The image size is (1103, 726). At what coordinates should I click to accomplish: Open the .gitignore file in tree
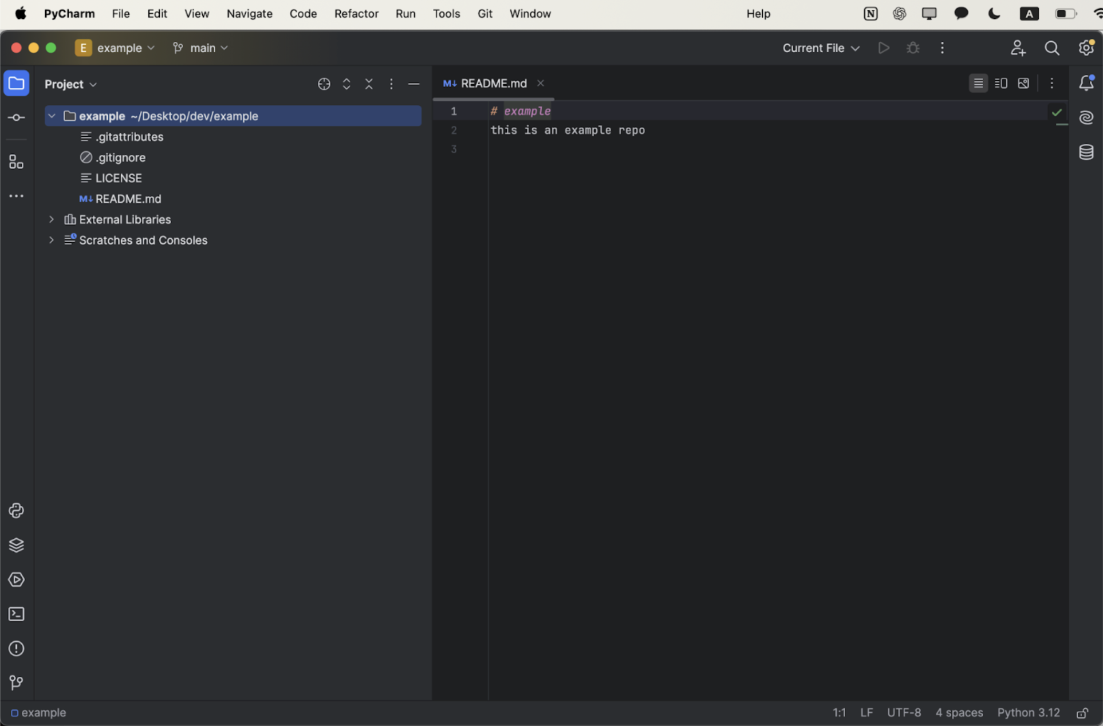click(x=120, y=157)
